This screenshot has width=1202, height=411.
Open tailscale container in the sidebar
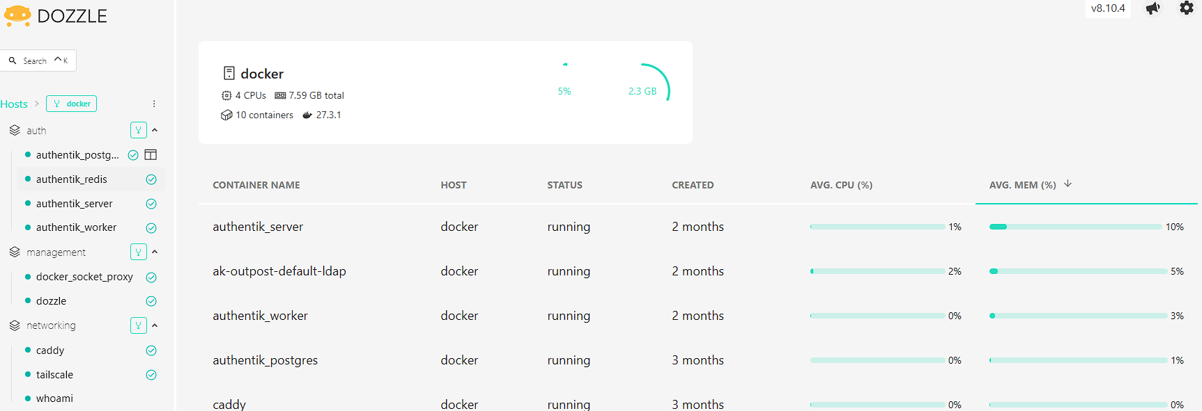point(54,375)
